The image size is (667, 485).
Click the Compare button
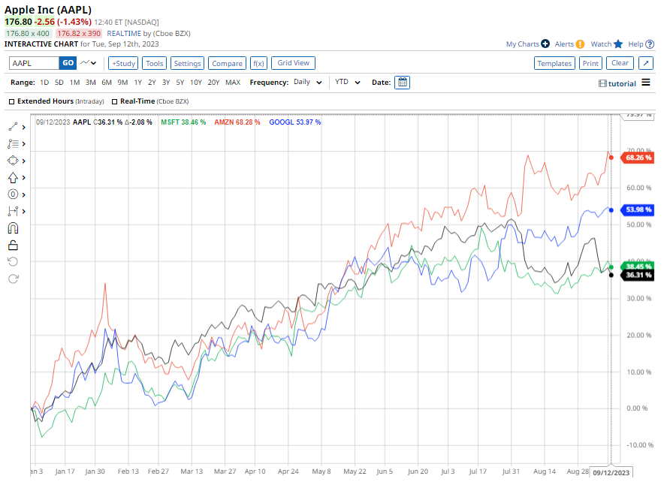tap(227, 63)
